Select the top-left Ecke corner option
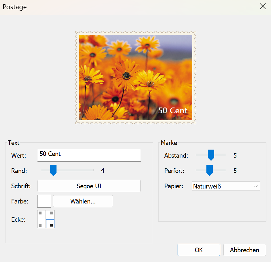This screenshot has height=262, width=271. coord(42,214)
